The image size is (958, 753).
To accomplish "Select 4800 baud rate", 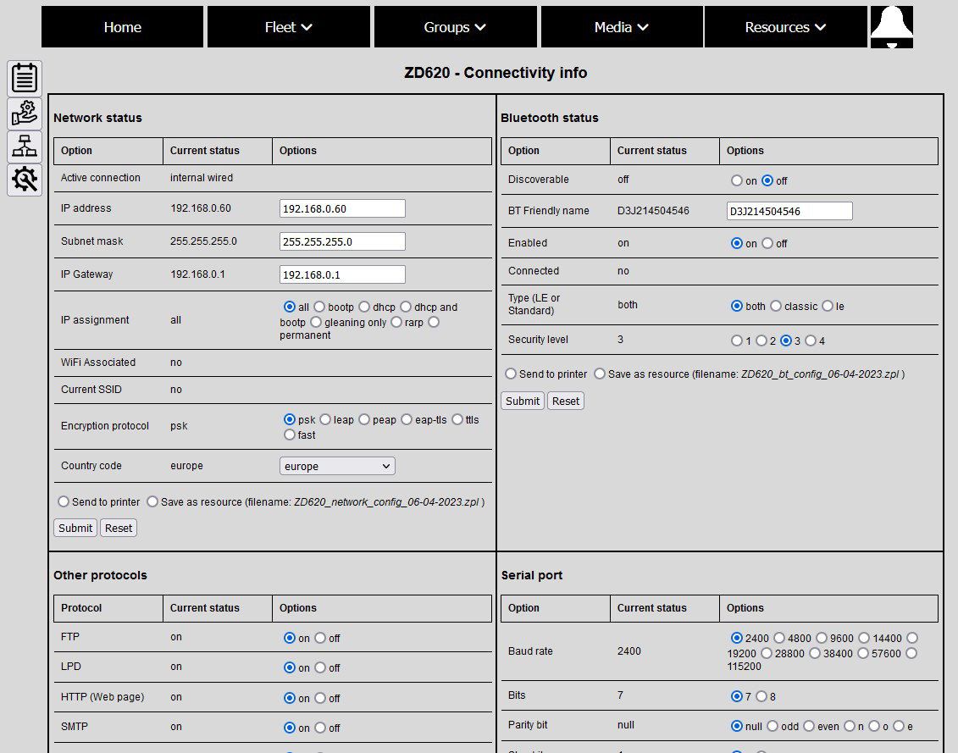I will point(779,638).
